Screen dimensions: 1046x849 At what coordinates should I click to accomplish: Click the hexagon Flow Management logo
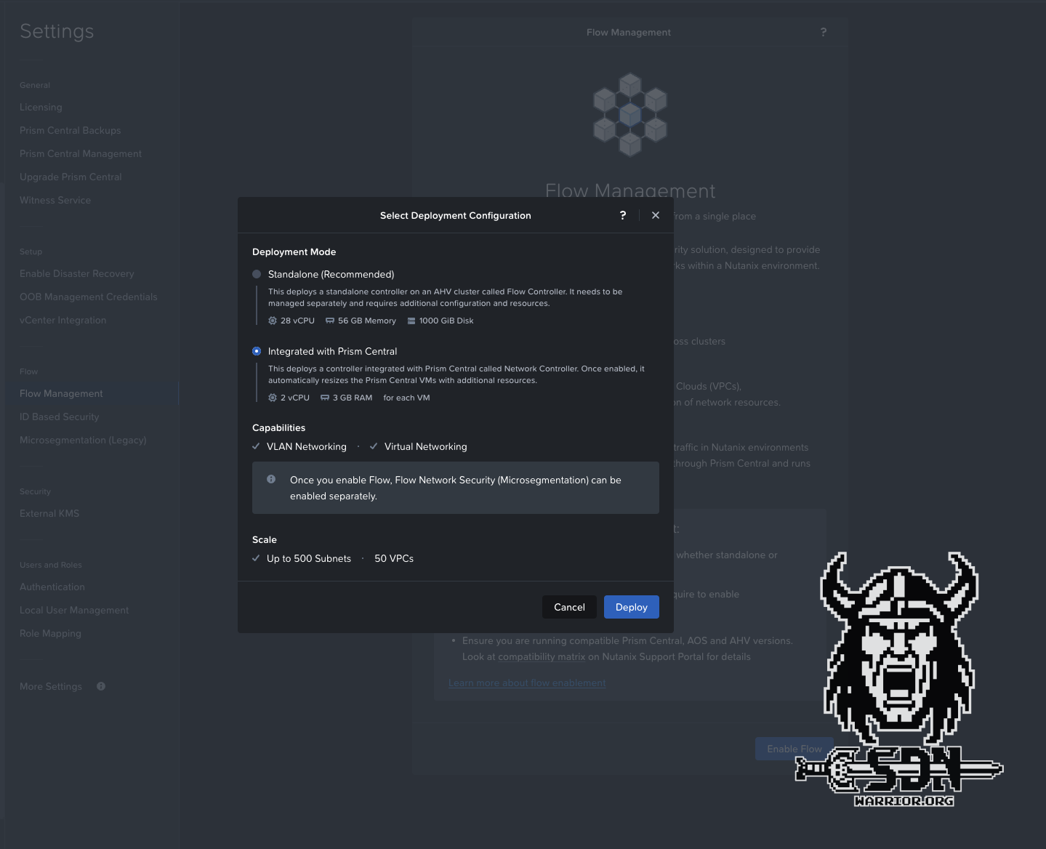pyautogui.click(x=629, y=115)
